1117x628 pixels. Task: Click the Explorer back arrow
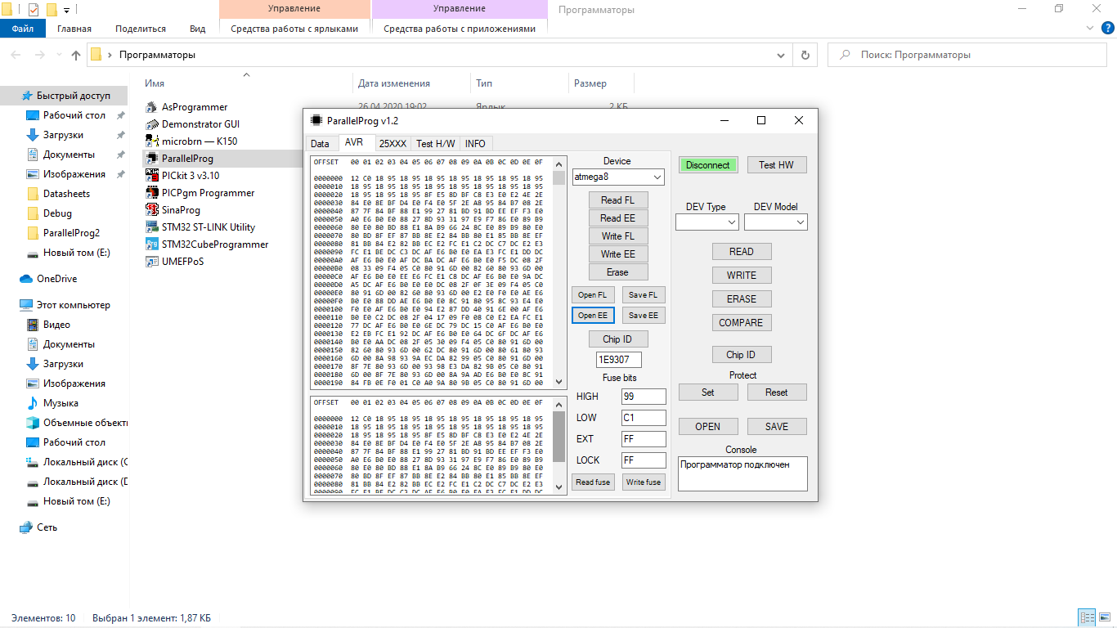(x=16, y=55)
